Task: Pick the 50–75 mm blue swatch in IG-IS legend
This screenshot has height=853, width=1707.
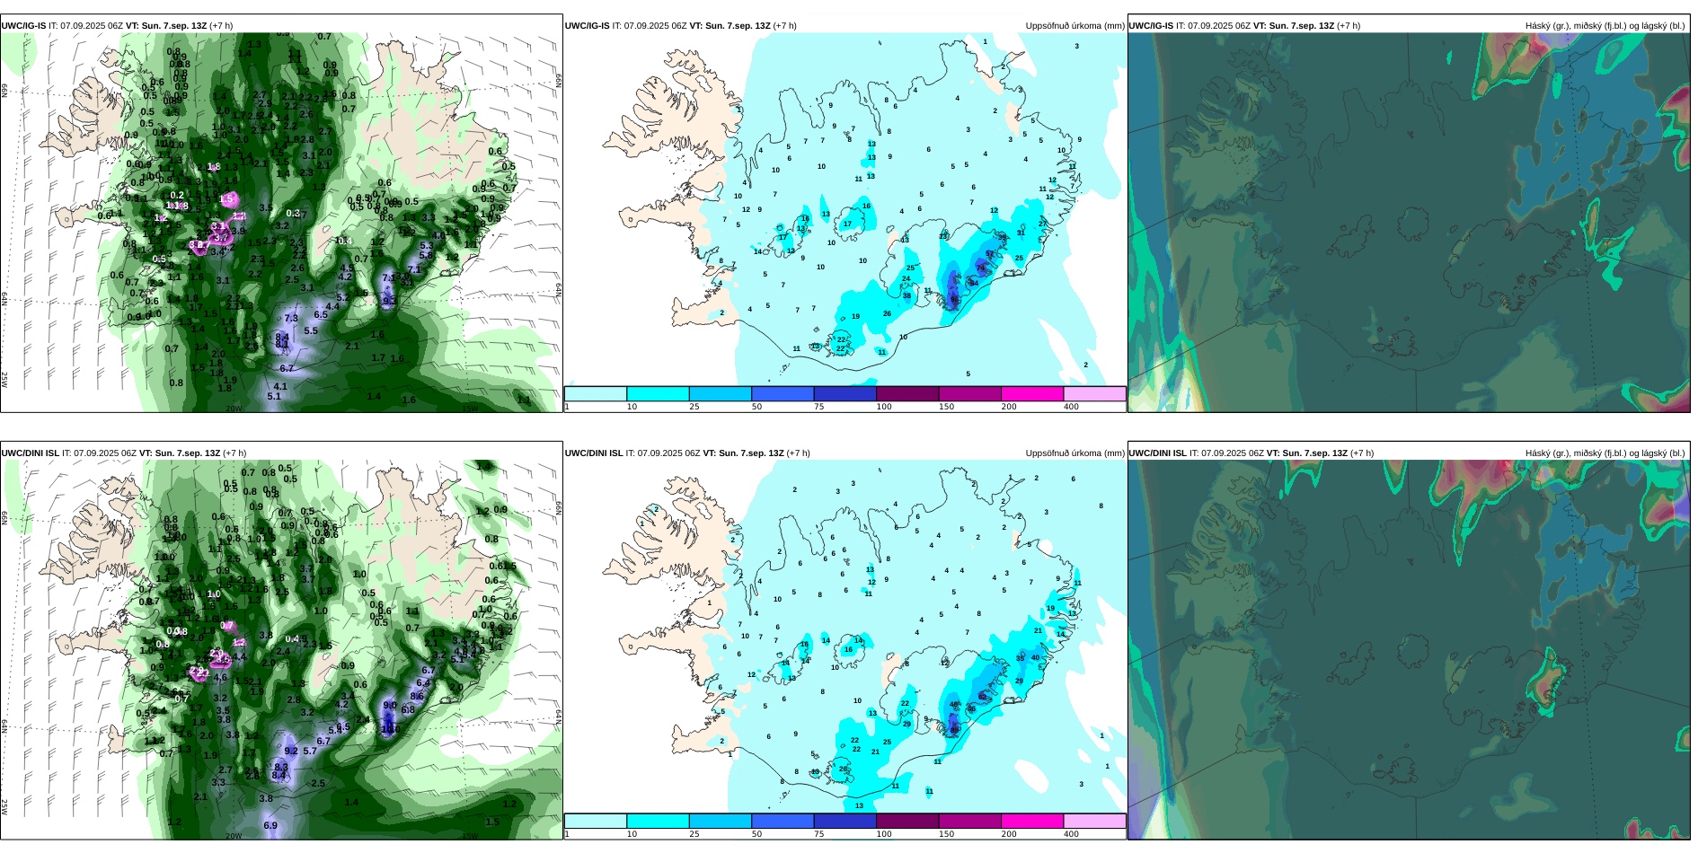Action: coord(783,393)
